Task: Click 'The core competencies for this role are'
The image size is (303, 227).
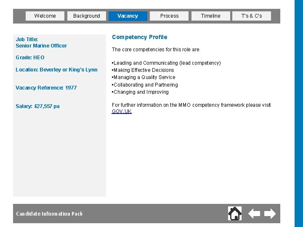Action: coord(156,50)
